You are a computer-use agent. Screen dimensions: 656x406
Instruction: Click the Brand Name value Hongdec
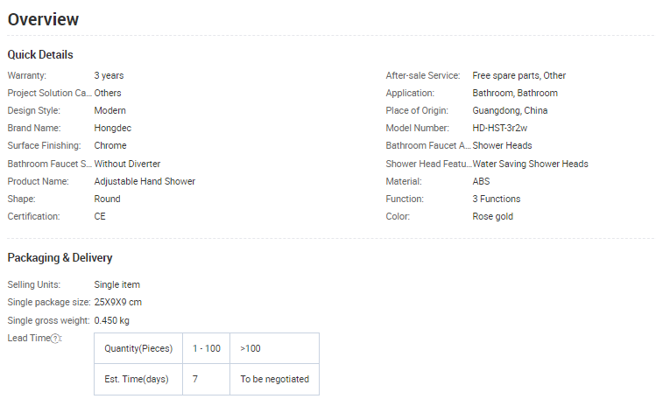point(112,128)
